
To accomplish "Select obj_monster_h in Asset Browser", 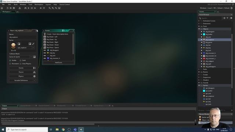I will 210,53.
